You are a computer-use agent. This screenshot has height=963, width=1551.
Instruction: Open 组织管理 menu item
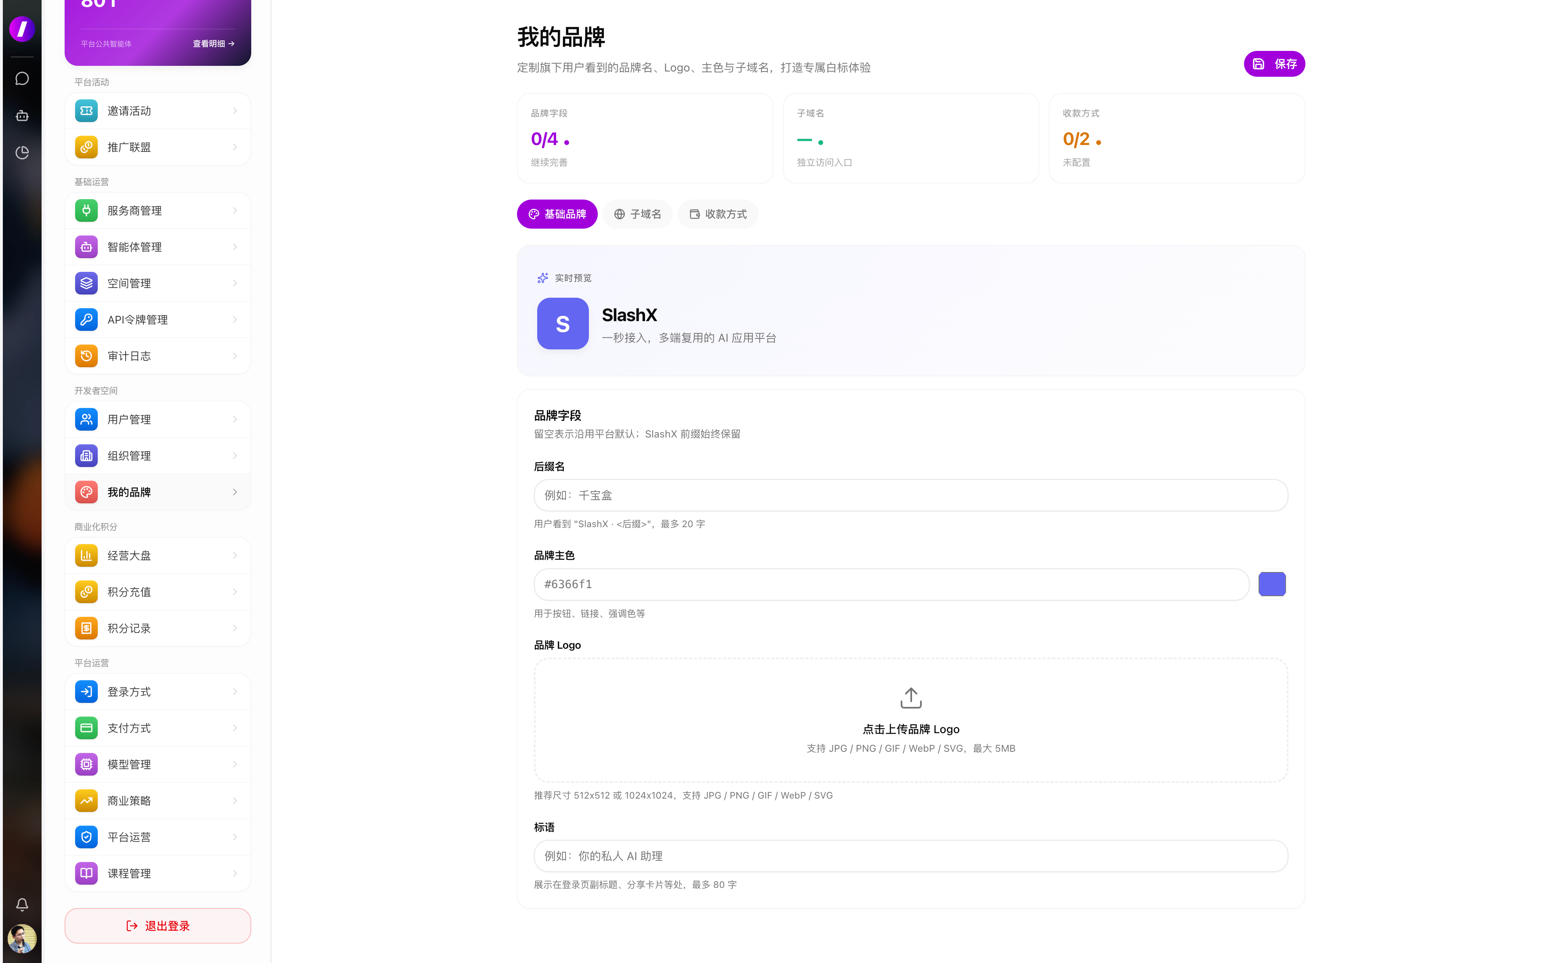(158, 456)
